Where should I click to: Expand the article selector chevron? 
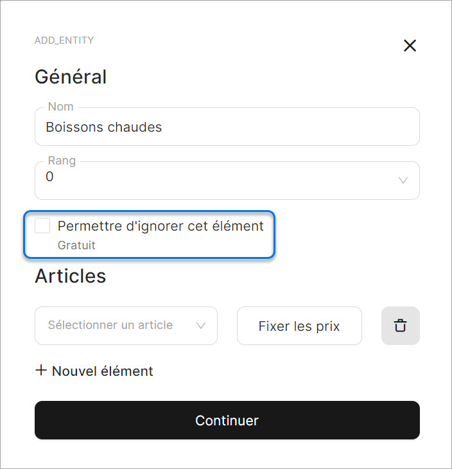point(200,326)
